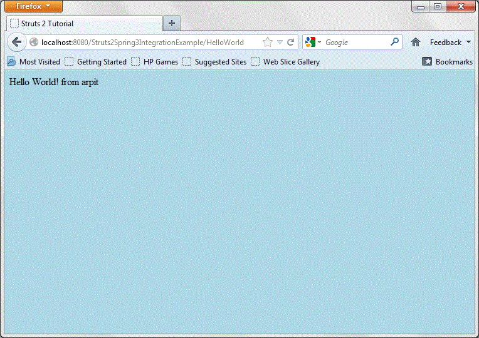Screen dimensions: 479x338
Task: Open the Firefox application menu button
Action: tap(33, 6)
